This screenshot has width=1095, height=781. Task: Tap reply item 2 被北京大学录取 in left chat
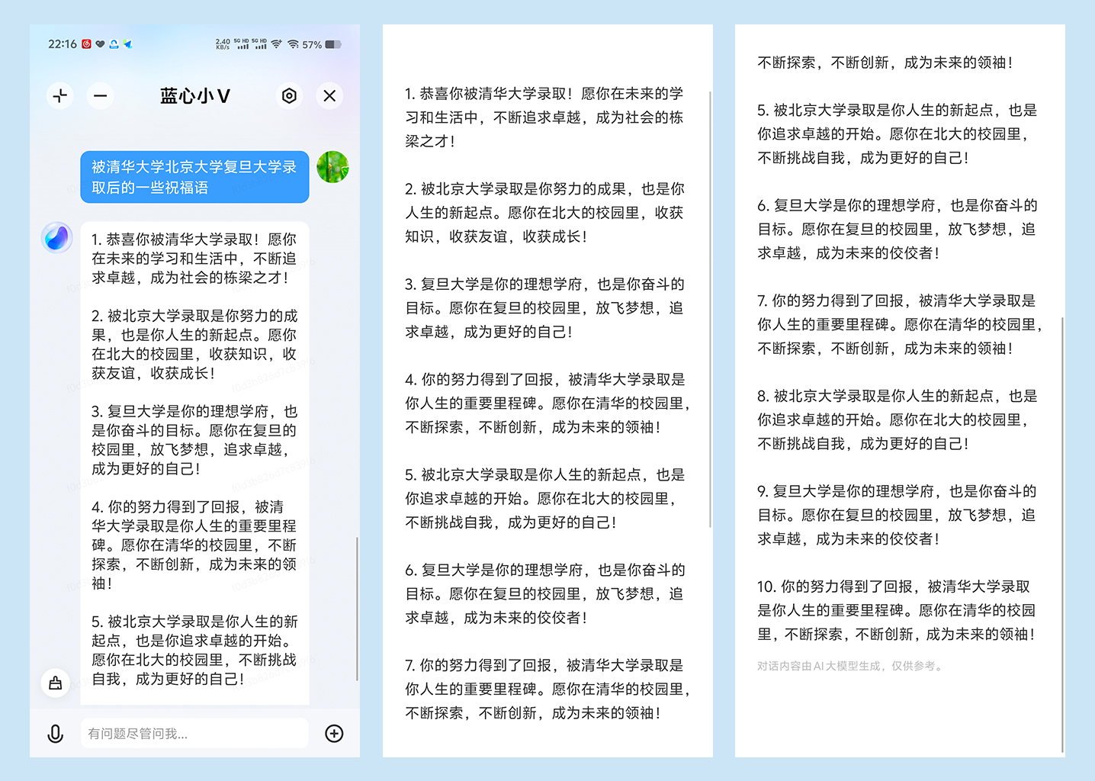click(x=194, y=344)
